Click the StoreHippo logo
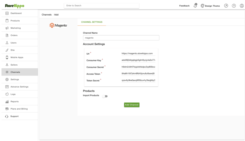This screenshot has width=245, height=141. click(x=14, y=6)
